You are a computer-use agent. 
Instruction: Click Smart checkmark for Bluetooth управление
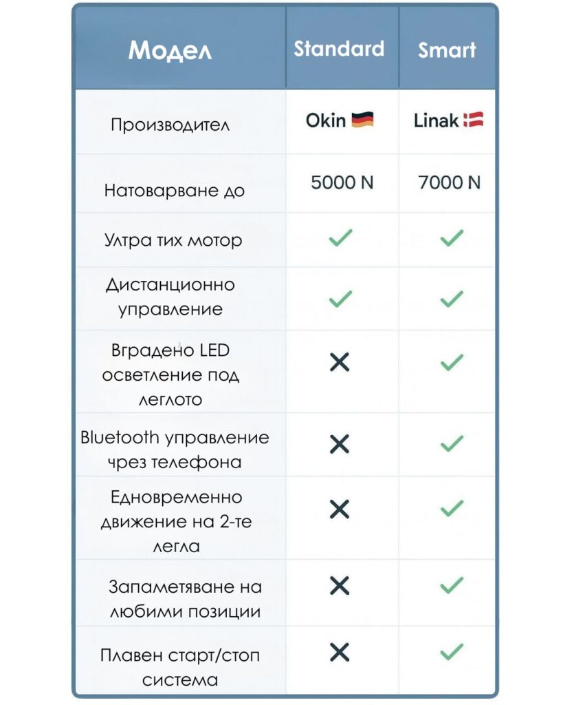452,443
